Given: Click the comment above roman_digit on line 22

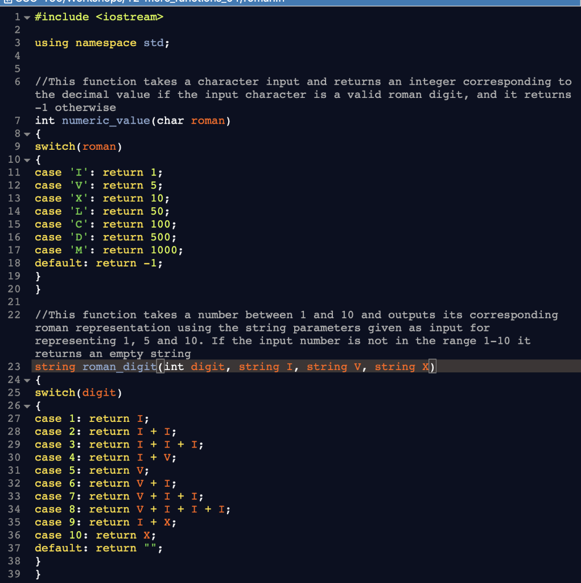Looking at the screenshot, I should point(228,315).
